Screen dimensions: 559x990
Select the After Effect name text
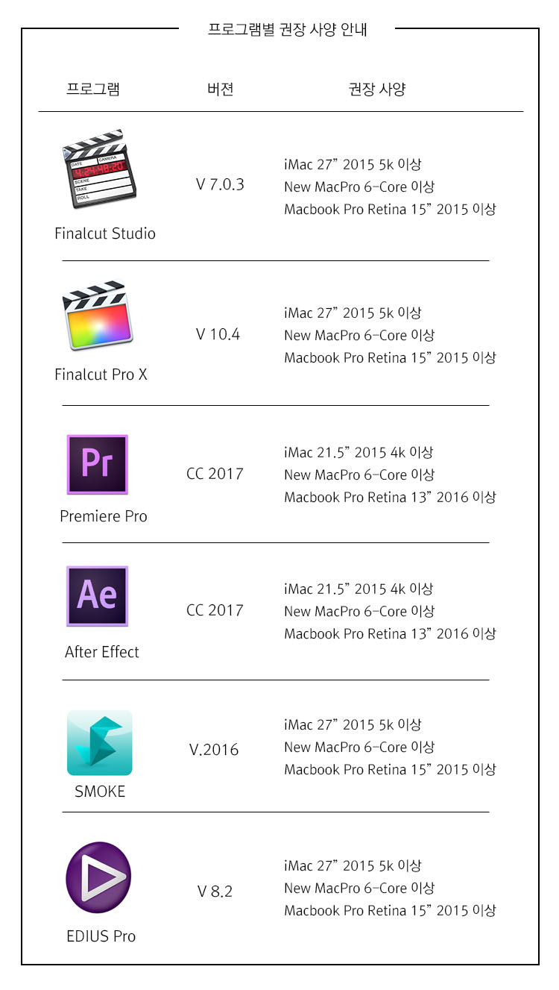click(102, 652)
